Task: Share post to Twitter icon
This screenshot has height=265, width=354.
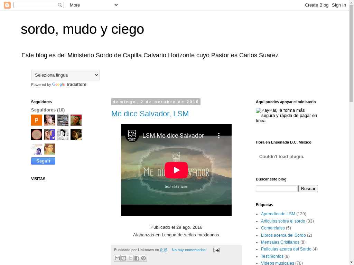Action: click(x=130, y=258)
